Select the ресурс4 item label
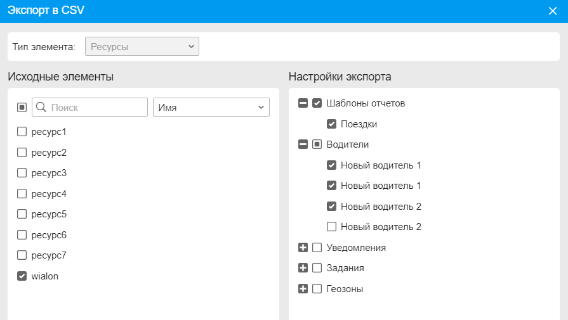The width and height of the screenshot is (568, 320). point(49,194)
